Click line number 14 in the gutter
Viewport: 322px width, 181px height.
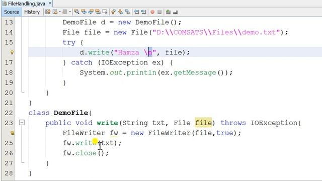click(x=9, y=32)
